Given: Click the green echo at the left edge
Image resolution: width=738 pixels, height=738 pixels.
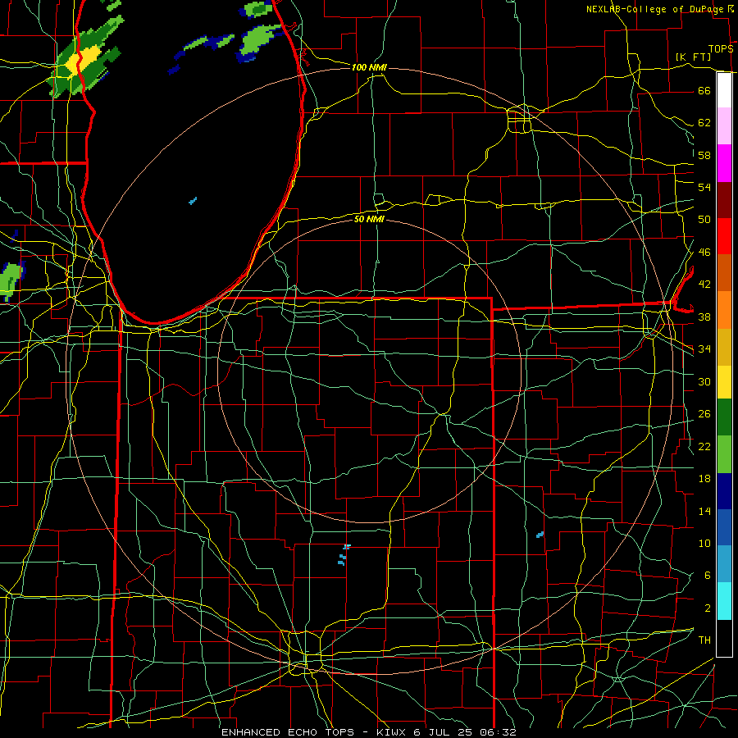Looking at the screenshot, I should pos(11,280).
